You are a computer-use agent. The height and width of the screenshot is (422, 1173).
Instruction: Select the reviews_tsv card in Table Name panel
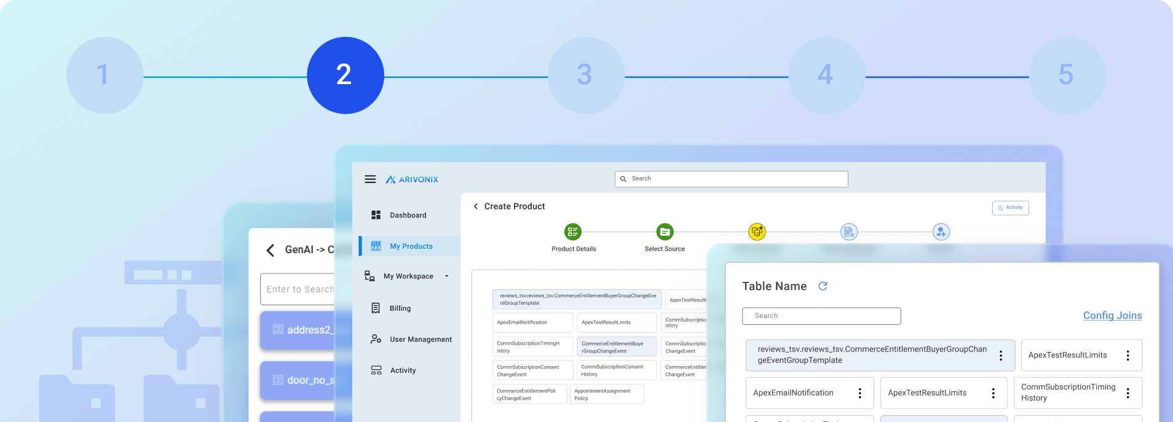pyautogui.click(x=880, y=355)
